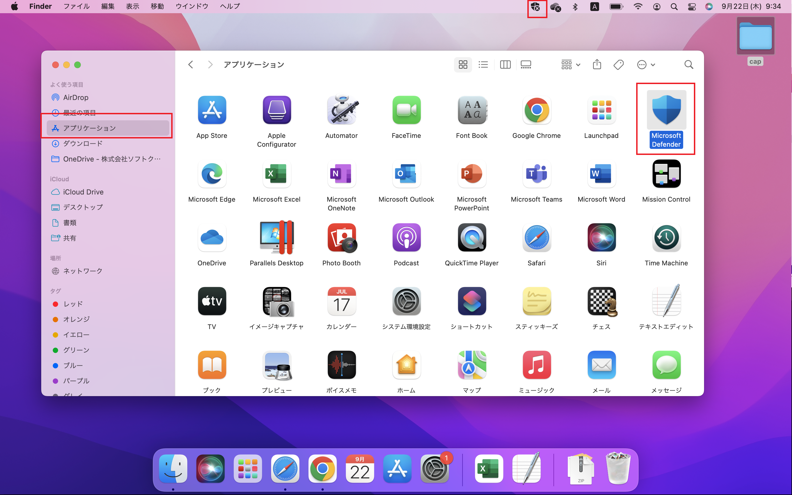Open the 移動 menu
This screenshot has width=792, height=495.
(x=157, y=6)
